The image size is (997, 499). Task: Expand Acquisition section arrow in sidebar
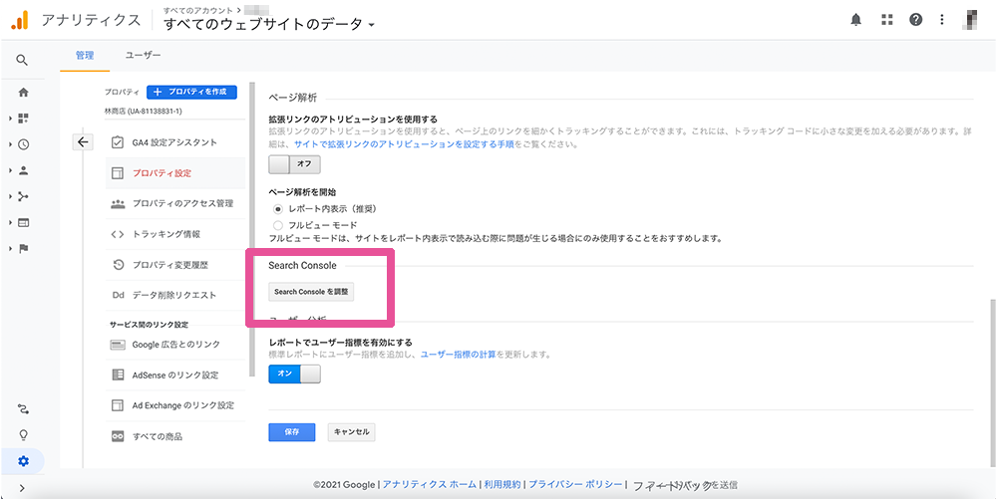(11, 197)
